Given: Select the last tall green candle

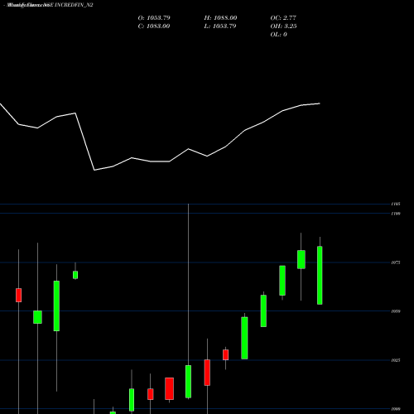Looking at the screenshot, I should point(320,275).
